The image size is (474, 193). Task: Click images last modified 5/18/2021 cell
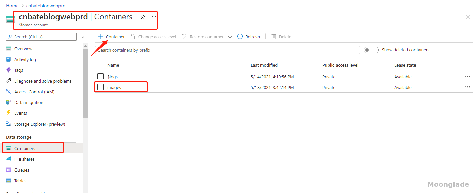coord(272,87)
